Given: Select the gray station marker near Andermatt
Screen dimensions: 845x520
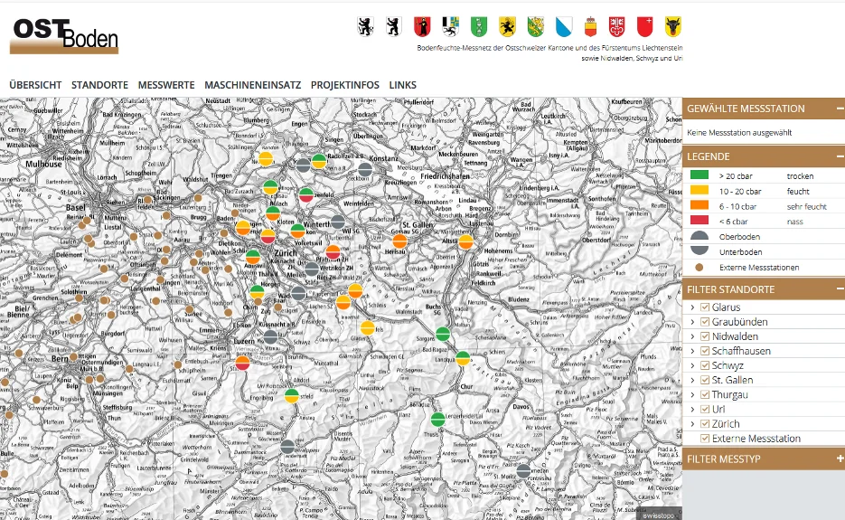Looking at the screenshot, I should 287,446.
